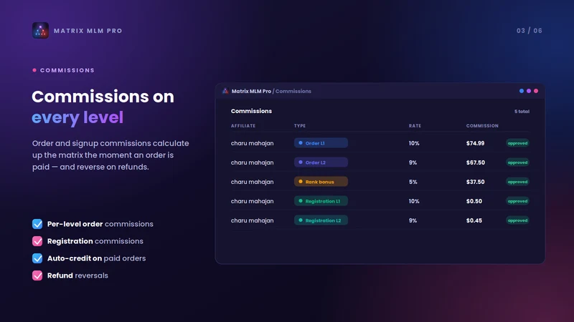
Task: Click the $74.99 commission amount
Action: click(475, 143)
